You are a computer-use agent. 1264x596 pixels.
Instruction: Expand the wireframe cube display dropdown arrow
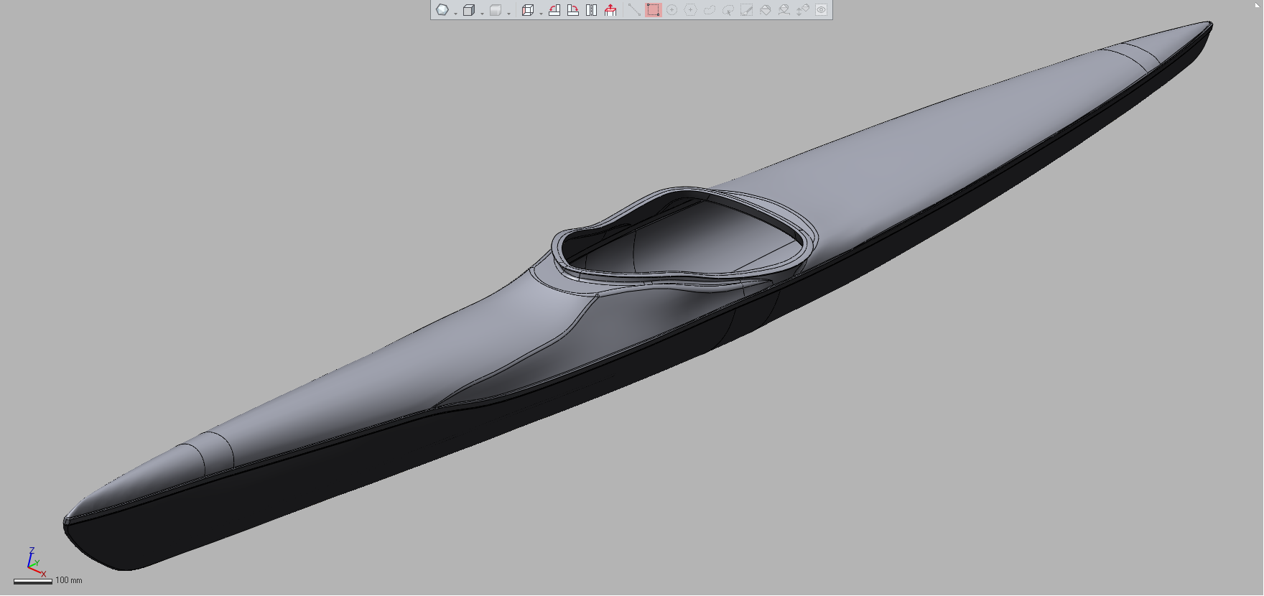click(482, 13)
